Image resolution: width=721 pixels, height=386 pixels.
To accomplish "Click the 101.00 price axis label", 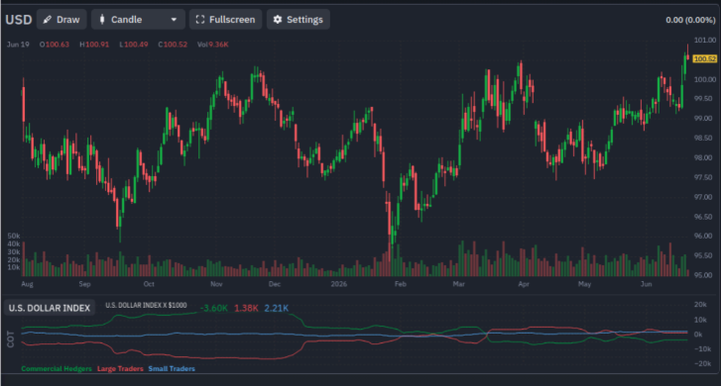I will tap(705, 40).
